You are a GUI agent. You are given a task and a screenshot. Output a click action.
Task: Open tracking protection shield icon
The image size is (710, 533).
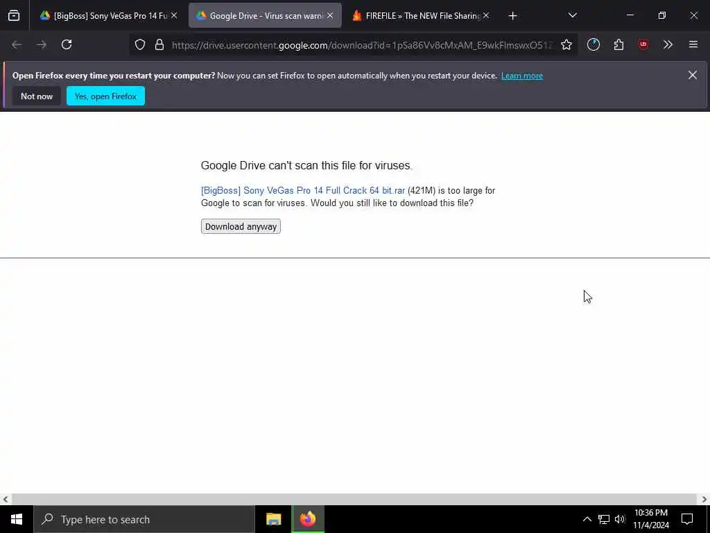tap(140, 45)
